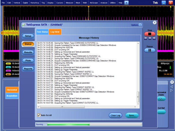Image resolution: width=175 pixels, height=131 pixels.
Task: Click the Clear Log button
Action: coord(115,115)
